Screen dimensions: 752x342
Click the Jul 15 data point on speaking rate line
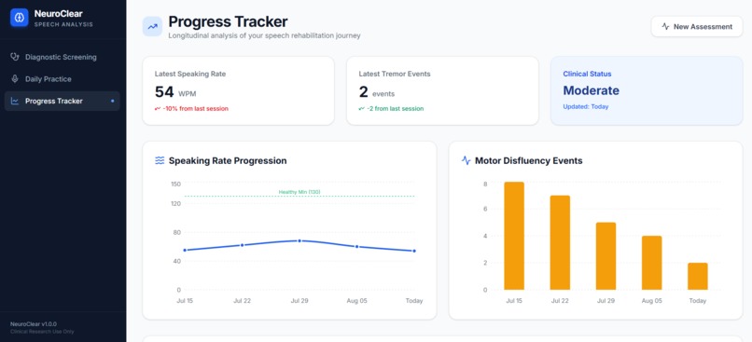point(185,250)
